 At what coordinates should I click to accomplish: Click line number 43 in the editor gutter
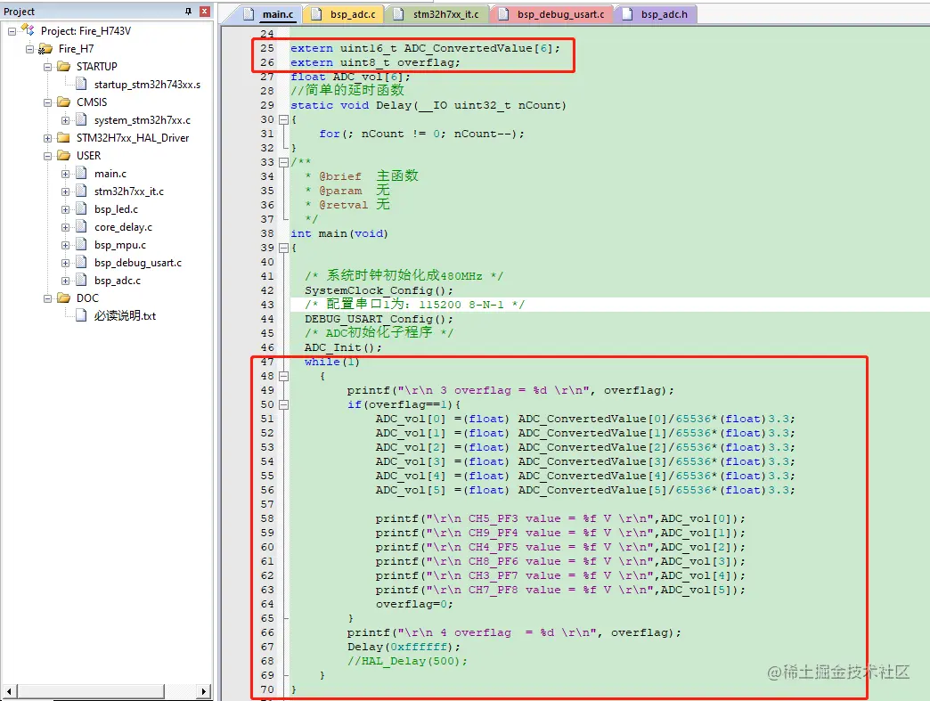pyautogui.click(x=267, y=305)
